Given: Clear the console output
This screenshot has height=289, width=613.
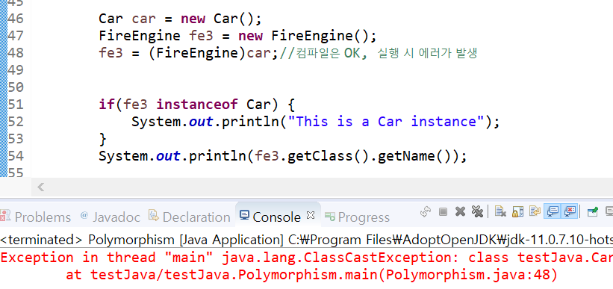Looking at the screenshot, I should [x=500, y=211].
